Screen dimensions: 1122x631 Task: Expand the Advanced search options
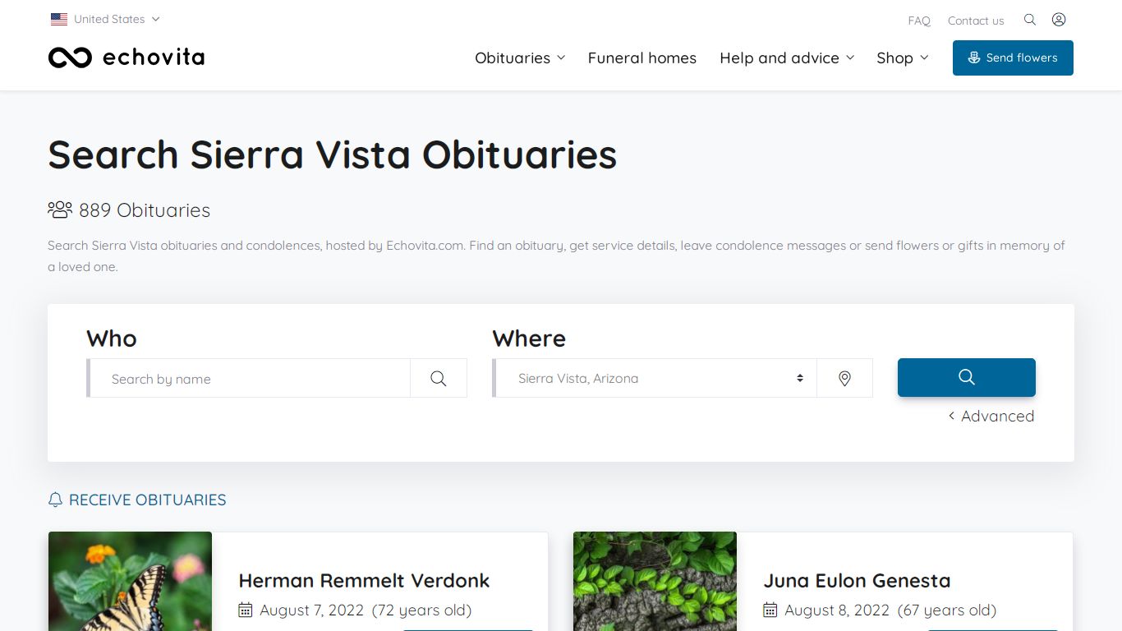[x=991, y=416]
